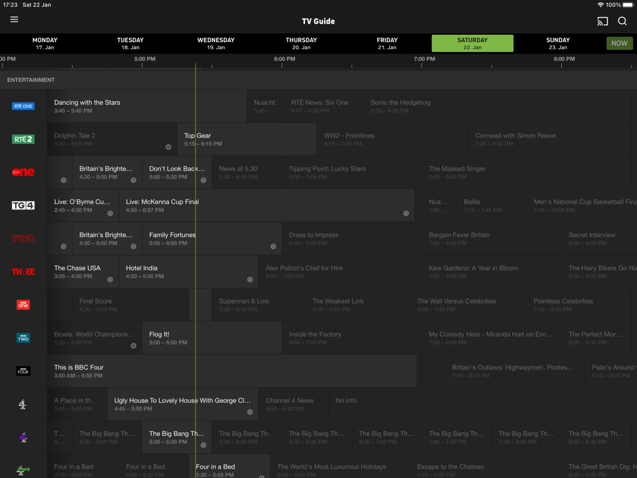This screenshot has width=637, height=478.
Task: Switch to Sunday 23. Jan tab
Action: (558, 43)
